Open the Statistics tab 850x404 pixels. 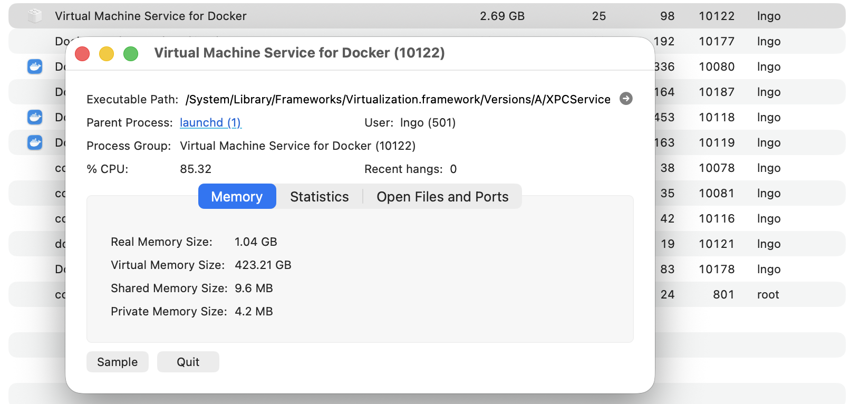tap(319, 197)
